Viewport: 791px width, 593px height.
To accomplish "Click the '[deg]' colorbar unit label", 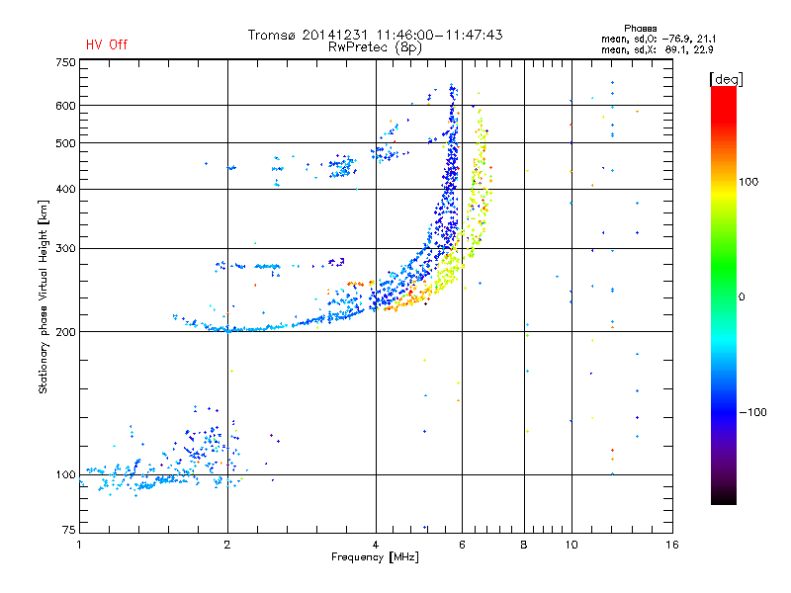I will tap(726, 79).
